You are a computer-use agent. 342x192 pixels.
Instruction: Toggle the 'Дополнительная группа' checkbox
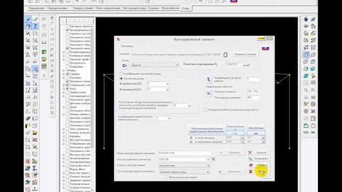click(x=166, y=177)
